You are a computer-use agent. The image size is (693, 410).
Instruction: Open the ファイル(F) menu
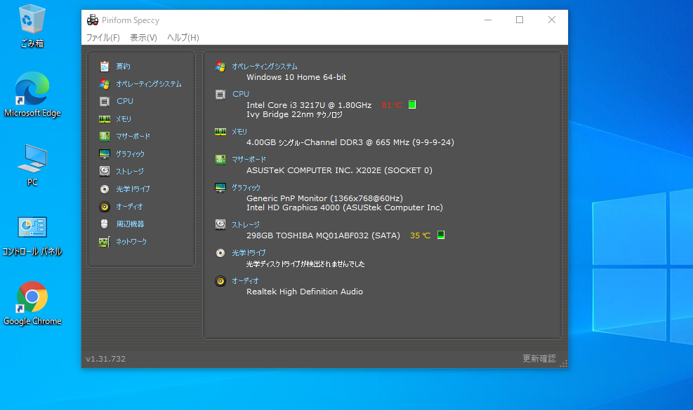point(103,38)
